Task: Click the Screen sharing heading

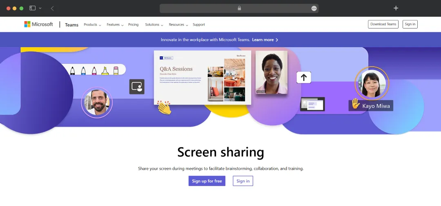Action: [x=220, y=153]
